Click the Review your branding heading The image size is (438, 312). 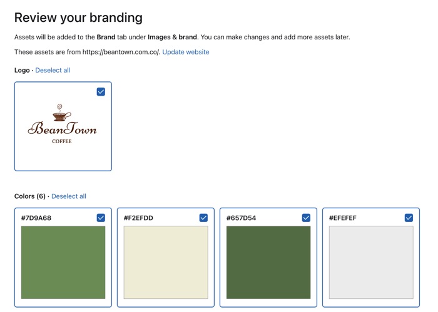coord(78,18)
